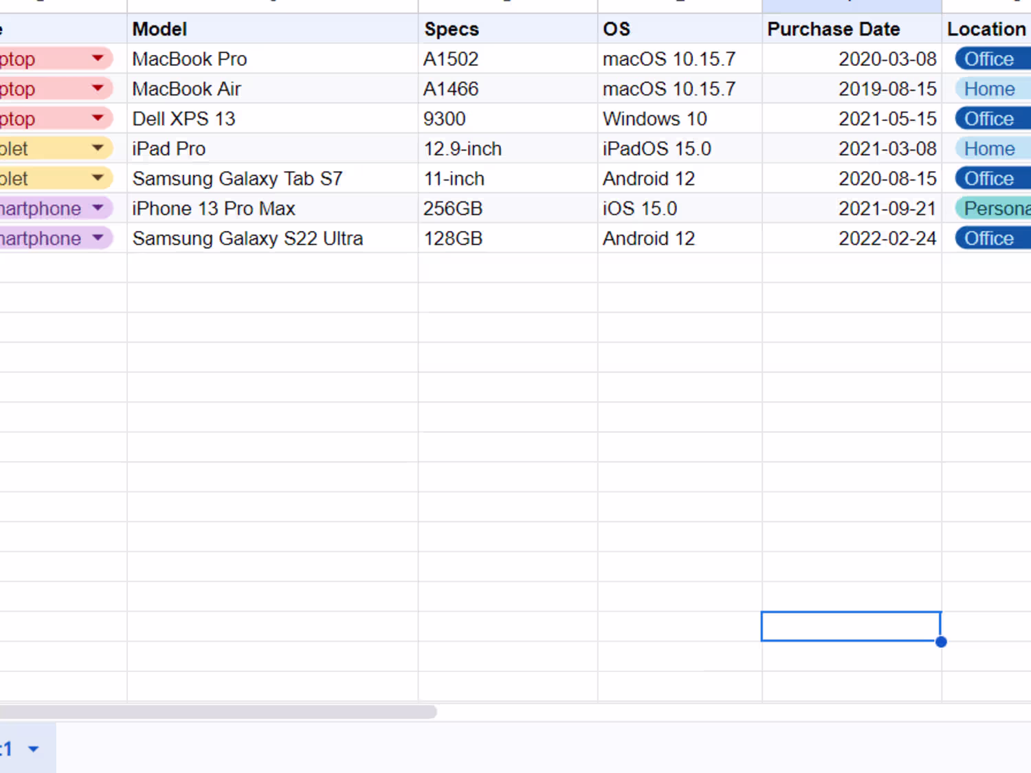Open the type dropdown arrow in the MacBook Pro row
The image size is (1031, 773).
[98, 58]
